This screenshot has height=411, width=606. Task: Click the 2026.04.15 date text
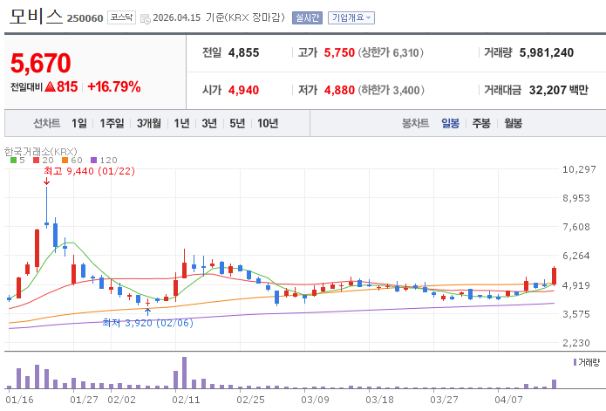(x=177, y=17)
